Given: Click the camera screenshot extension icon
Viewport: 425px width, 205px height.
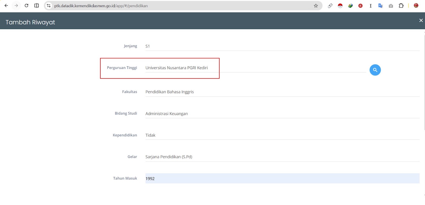Looking at the screenshot, I should (x=391, y=6).
